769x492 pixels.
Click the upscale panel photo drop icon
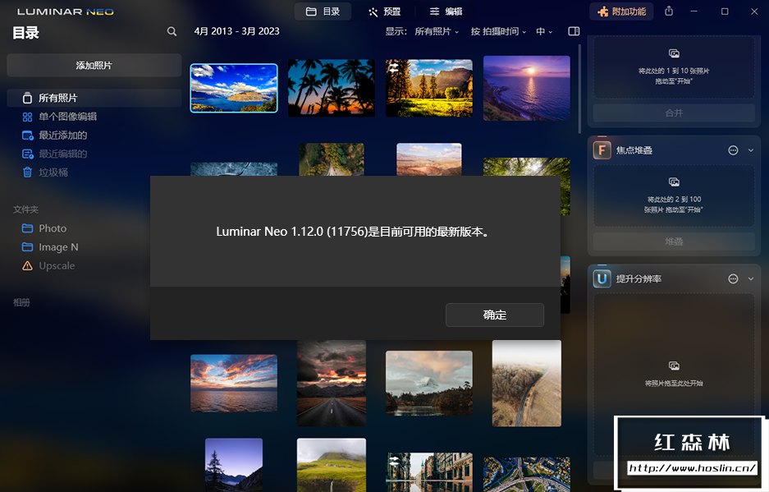tap(674, 366)
